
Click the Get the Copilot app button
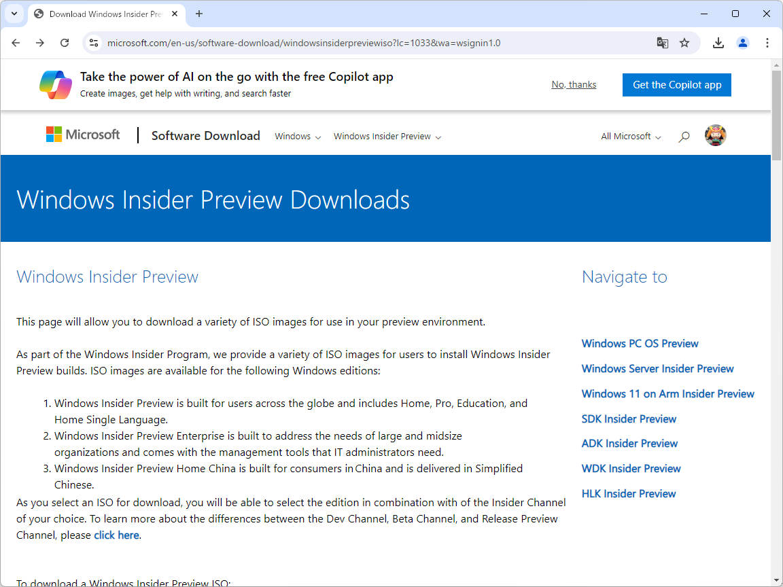pyautogui.click(x=676, y=84)
